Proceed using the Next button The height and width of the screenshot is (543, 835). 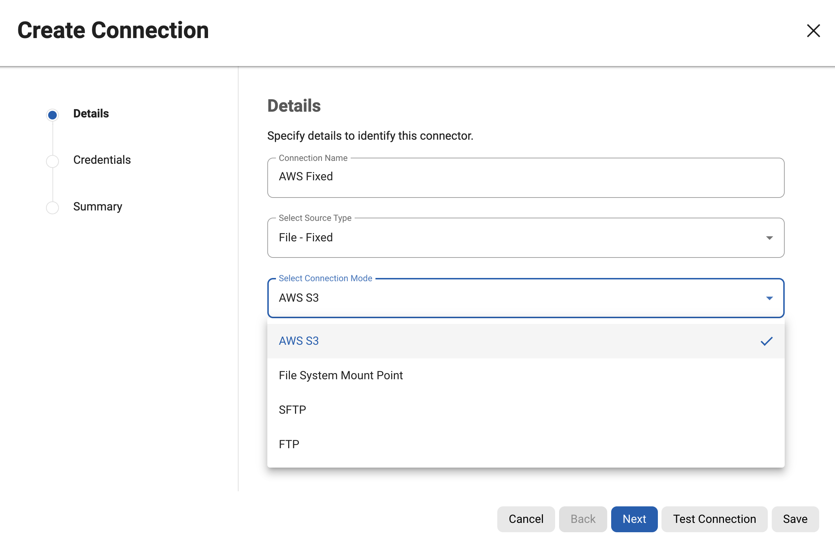pos(634,519)
